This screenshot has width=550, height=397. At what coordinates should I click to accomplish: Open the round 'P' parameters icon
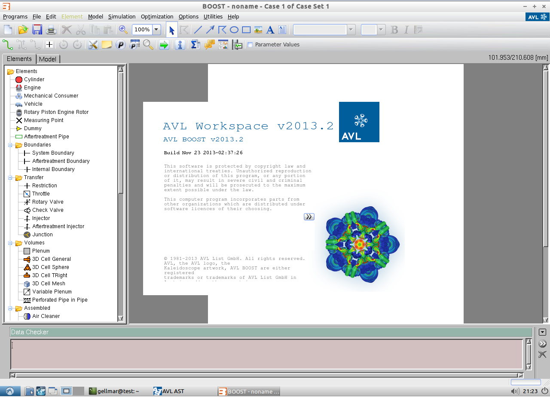(121, 44)
